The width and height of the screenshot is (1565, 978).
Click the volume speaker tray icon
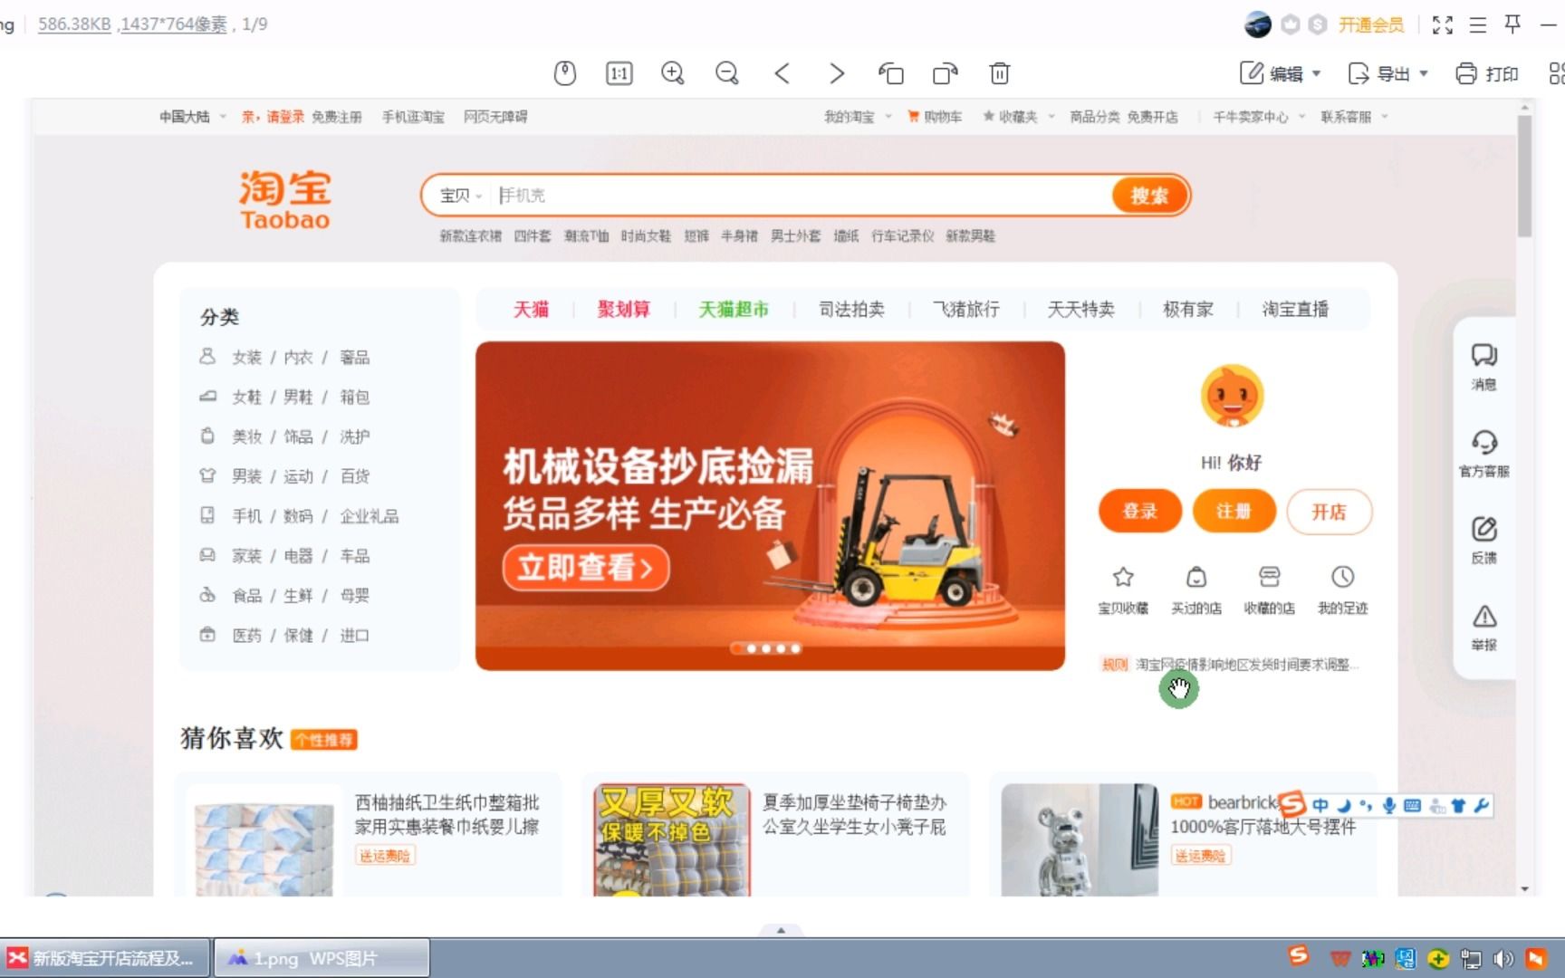tap(1503, 958)
